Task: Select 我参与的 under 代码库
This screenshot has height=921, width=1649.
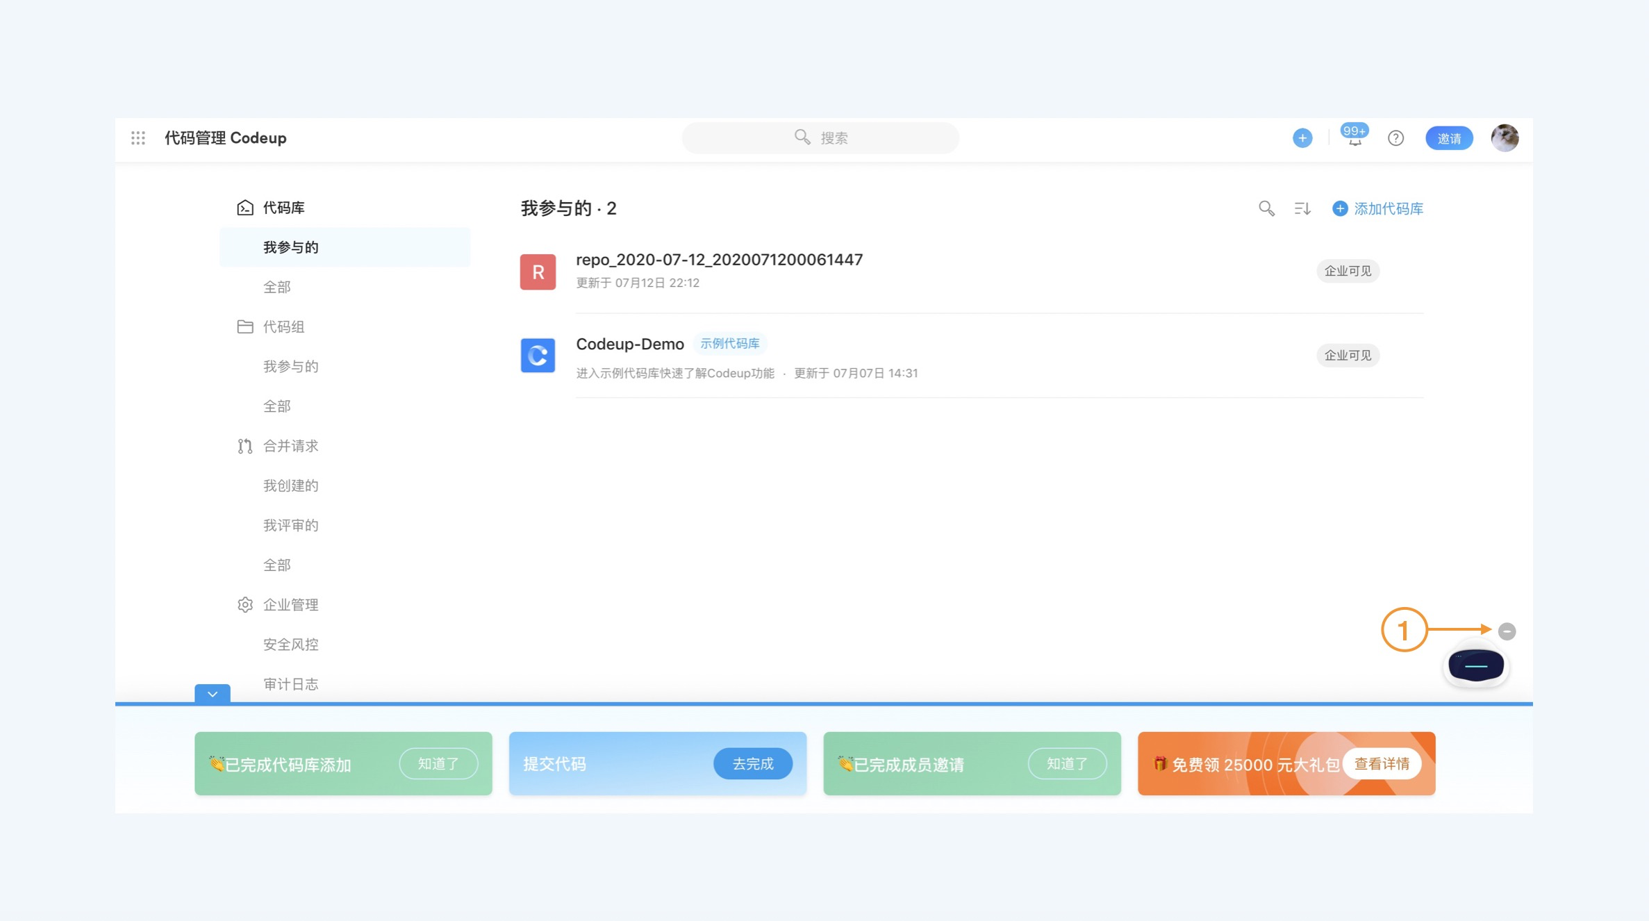Action: pyautogui.click(x=345, y=247)
